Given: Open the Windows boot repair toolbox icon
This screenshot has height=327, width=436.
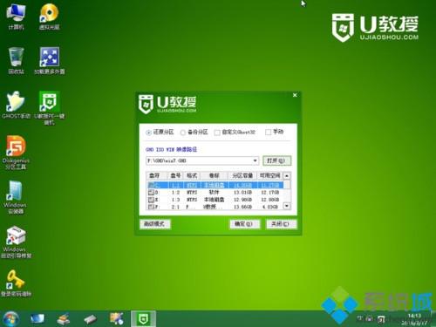Looking at the screenshot, I should click(x=16, y=242).
